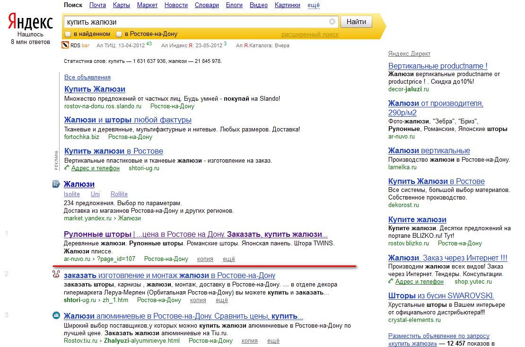Open the 'Рулонные шторы' search result
Viewport: 525px width, 347px height.
pos(195,234)
